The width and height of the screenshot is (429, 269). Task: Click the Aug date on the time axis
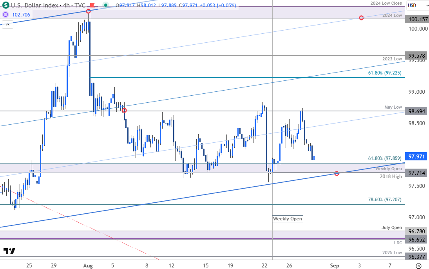88,265
